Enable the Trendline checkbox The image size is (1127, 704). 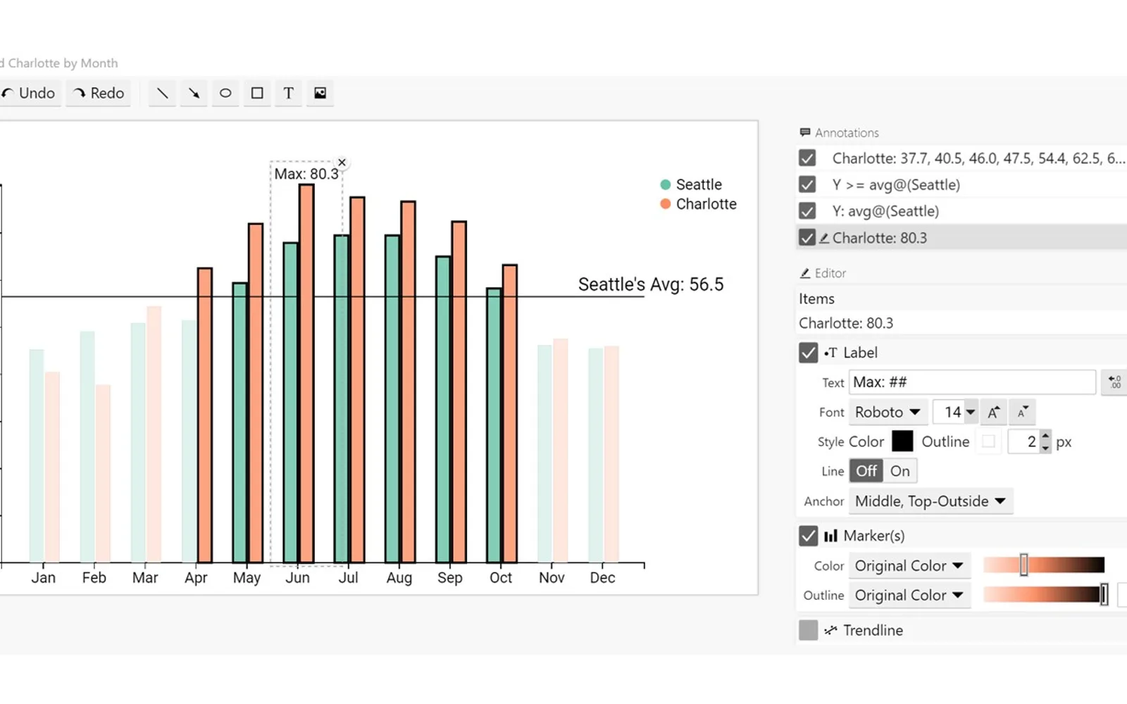(x=809, y=630)
